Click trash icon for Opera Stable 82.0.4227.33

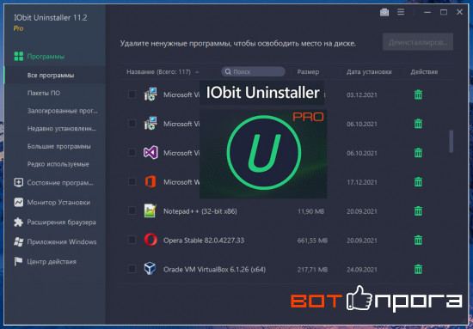tap(418, 241)
